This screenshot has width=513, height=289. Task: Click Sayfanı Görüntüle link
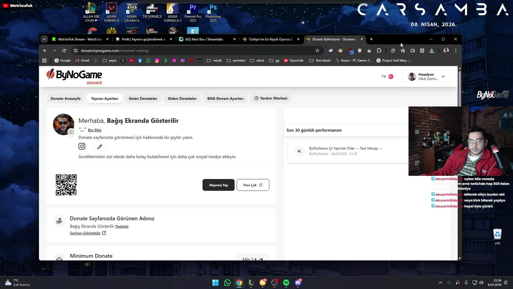88,233
